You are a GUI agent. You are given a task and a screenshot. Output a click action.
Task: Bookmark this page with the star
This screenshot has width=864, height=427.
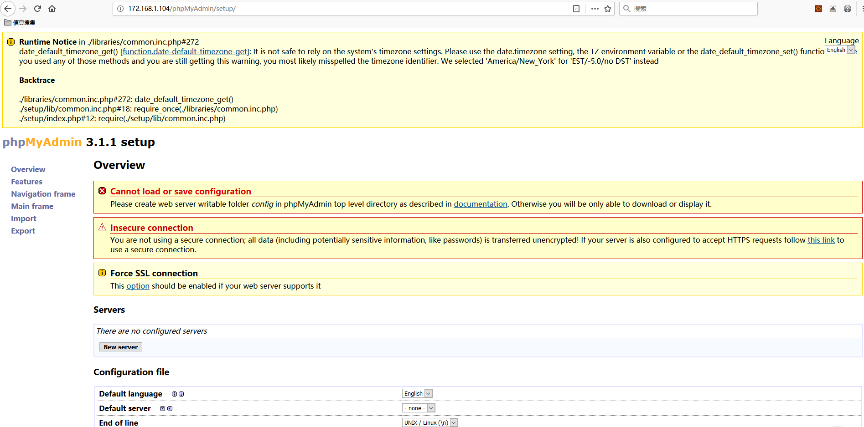pyautogui.click(x=608, y=9)
